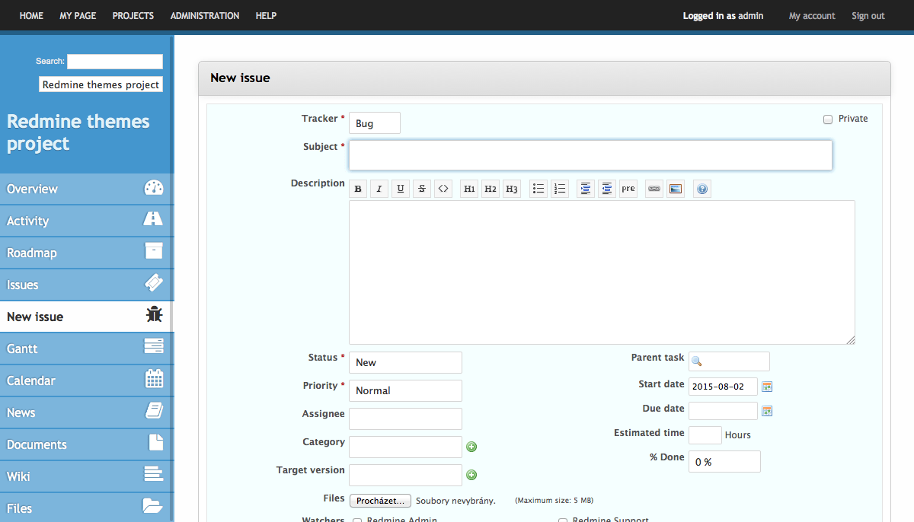The image size is (914, 522).
Task: Open the Assignee dropdown
Action: (x=405, y=419)
